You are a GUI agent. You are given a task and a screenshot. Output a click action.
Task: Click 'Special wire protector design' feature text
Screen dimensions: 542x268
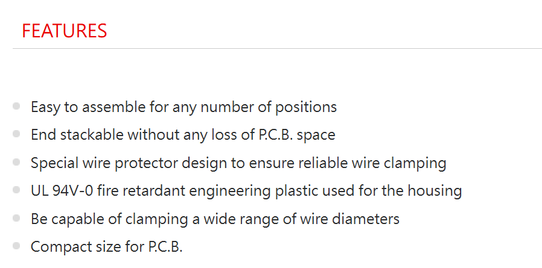coord(238,163)
